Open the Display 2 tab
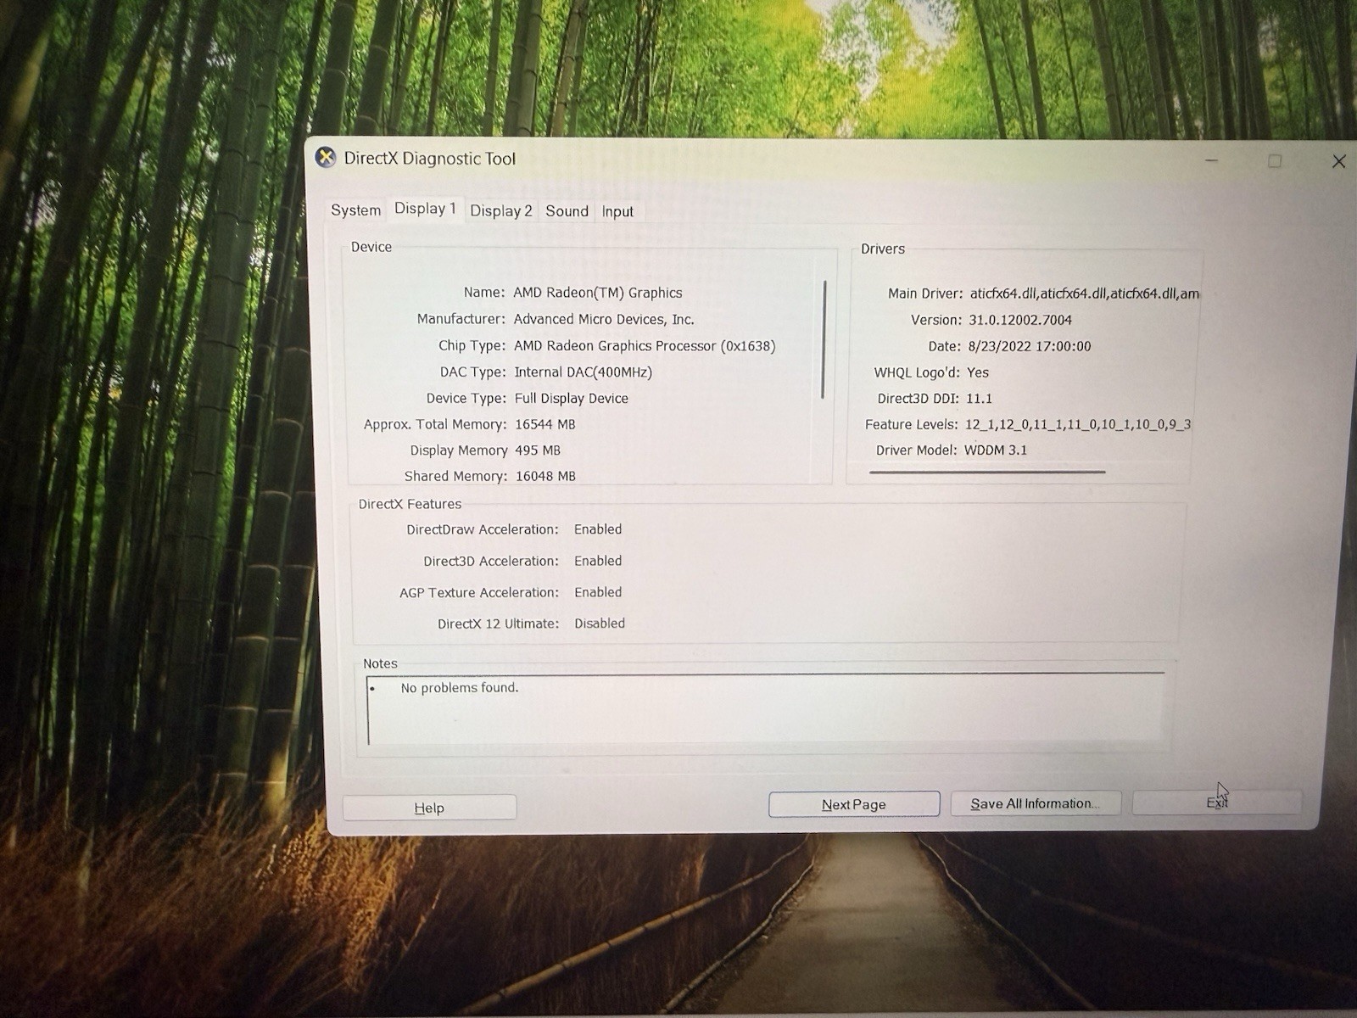 [x=500, y=211]
